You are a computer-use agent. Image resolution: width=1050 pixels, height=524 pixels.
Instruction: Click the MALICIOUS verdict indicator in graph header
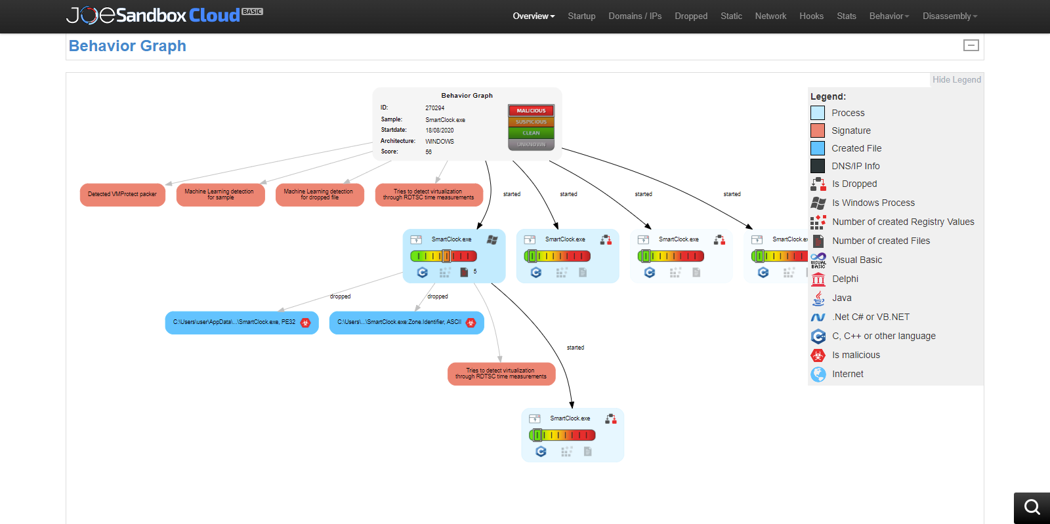click(x=531, y=111)
